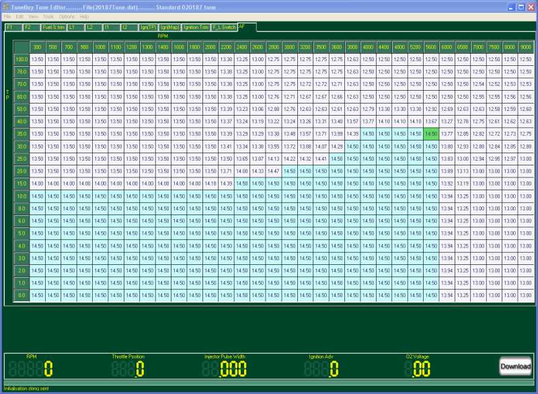Select the 15.0 throttle row header
Viewport: 538px width, 394px height.
coord(22,184)
